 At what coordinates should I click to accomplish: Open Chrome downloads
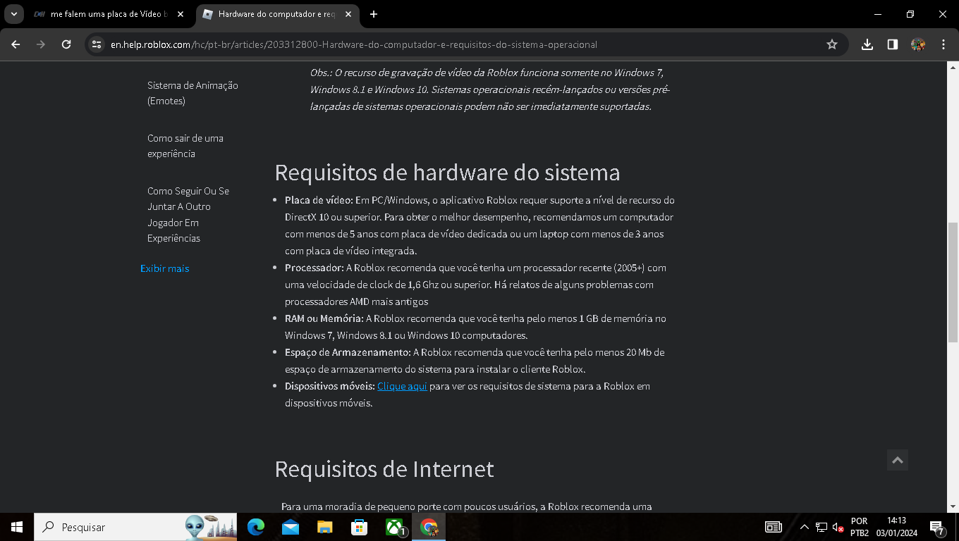pyautogui.click(x=867, y=44)
